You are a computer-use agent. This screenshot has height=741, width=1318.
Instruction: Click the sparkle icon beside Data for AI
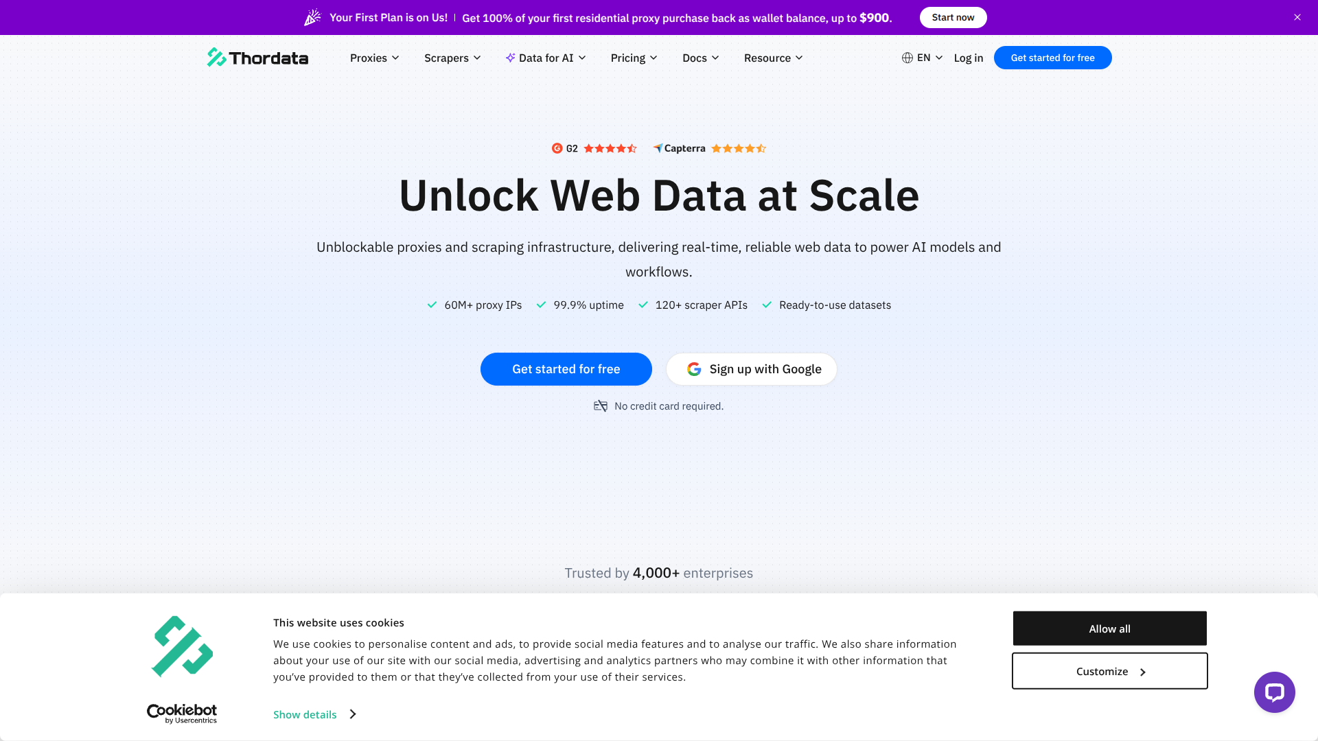(x=510, y=58)
